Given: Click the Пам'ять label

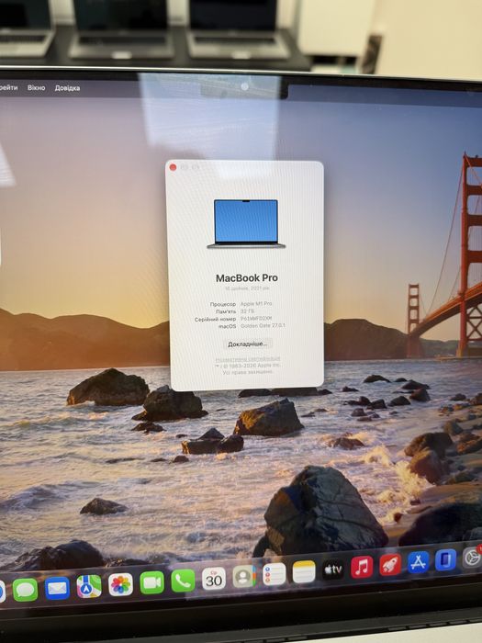Looking at the screenshot, I should (x=226, y=311).
